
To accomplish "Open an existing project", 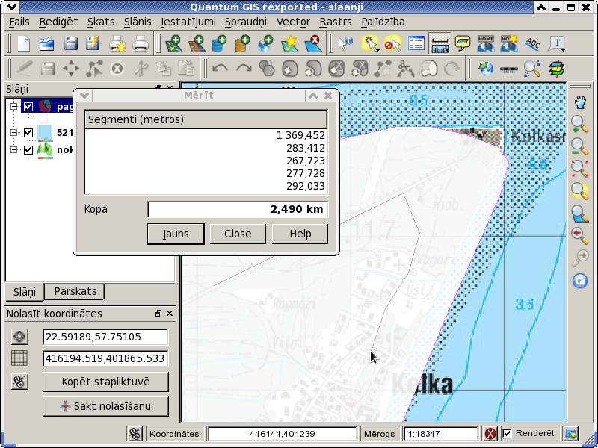I will [47, 43].
